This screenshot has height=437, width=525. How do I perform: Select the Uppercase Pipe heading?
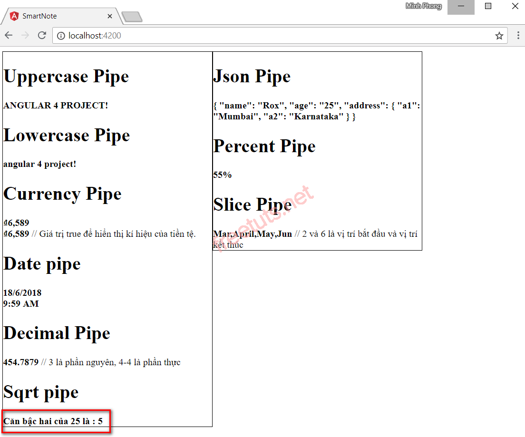coord(66,76)
